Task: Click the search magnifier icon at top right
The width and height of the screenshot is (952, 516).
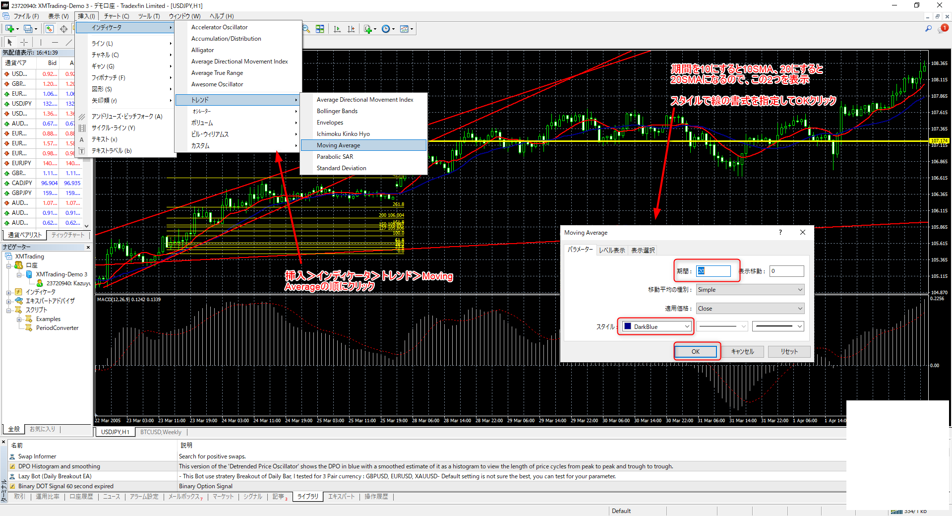Action: coord(928,29)
